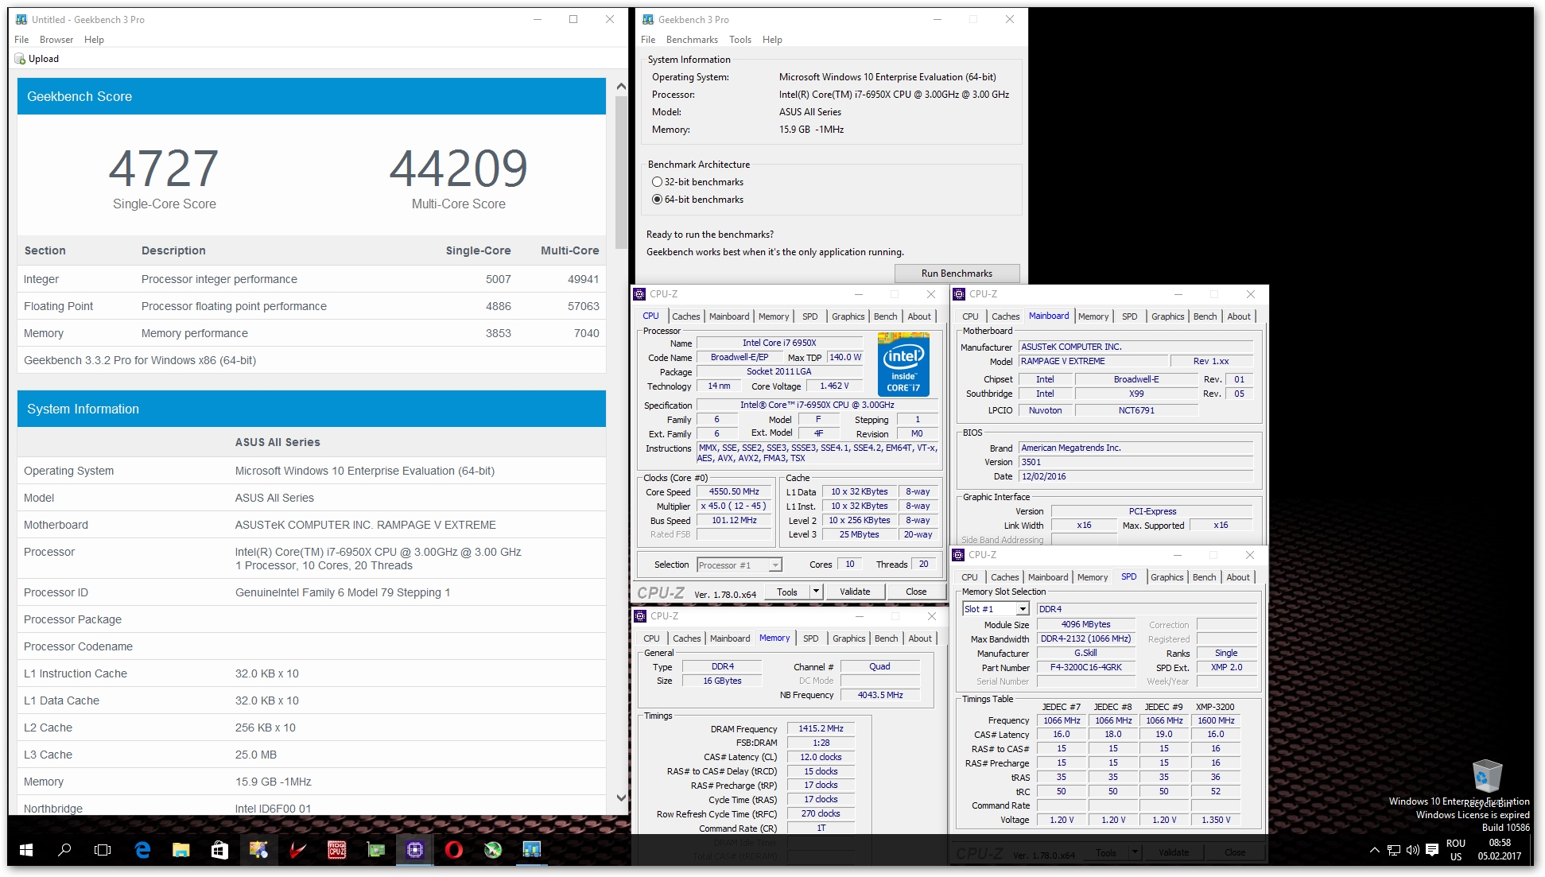Open taskbar search magnifier
1545x877 pixels.
[x=64, y=850]
